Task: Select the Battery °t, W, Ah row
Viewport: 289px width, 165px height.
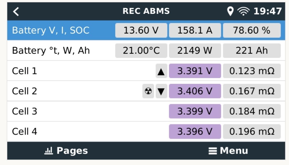Action: pyautogui.click(x=146, y=51)
